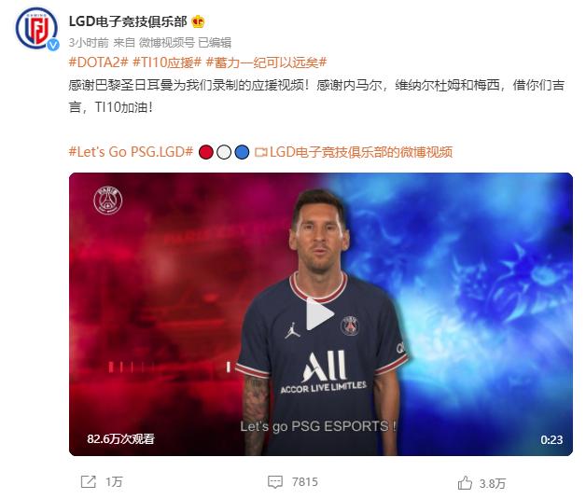Open the #DOTA2# hashtag
This screenshot has height=499, width=586.
(99, 62)
